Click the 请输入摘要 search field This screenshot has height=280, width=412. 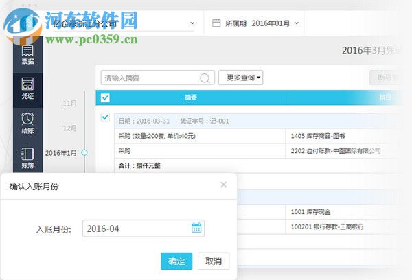click(x=158, y=78)
